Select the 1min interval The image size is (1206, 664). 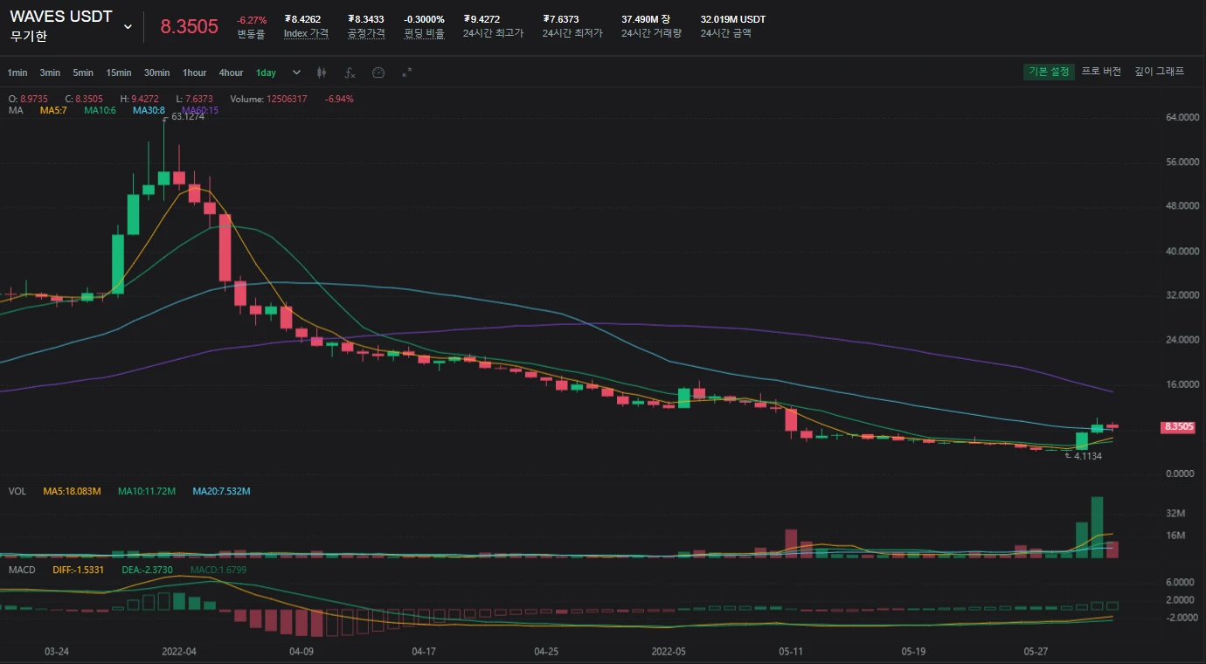17,73
